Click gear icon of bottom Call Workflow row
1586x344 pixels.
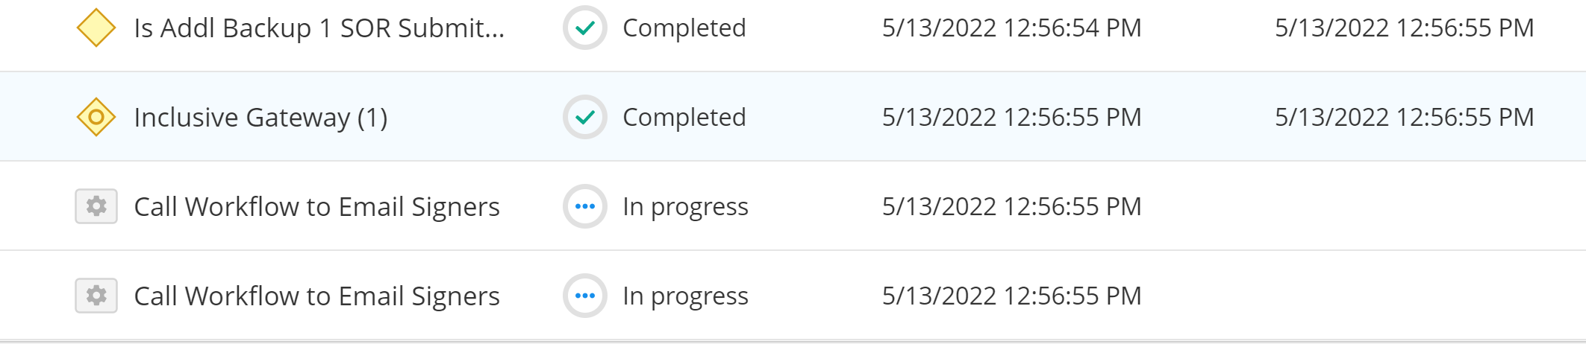click(96, 296)
